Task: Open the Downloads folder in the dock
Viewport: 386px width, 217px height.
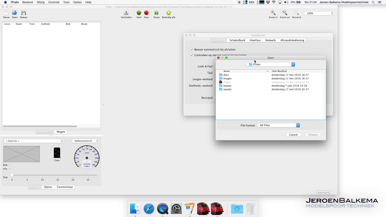Action: tap(237, 209)
